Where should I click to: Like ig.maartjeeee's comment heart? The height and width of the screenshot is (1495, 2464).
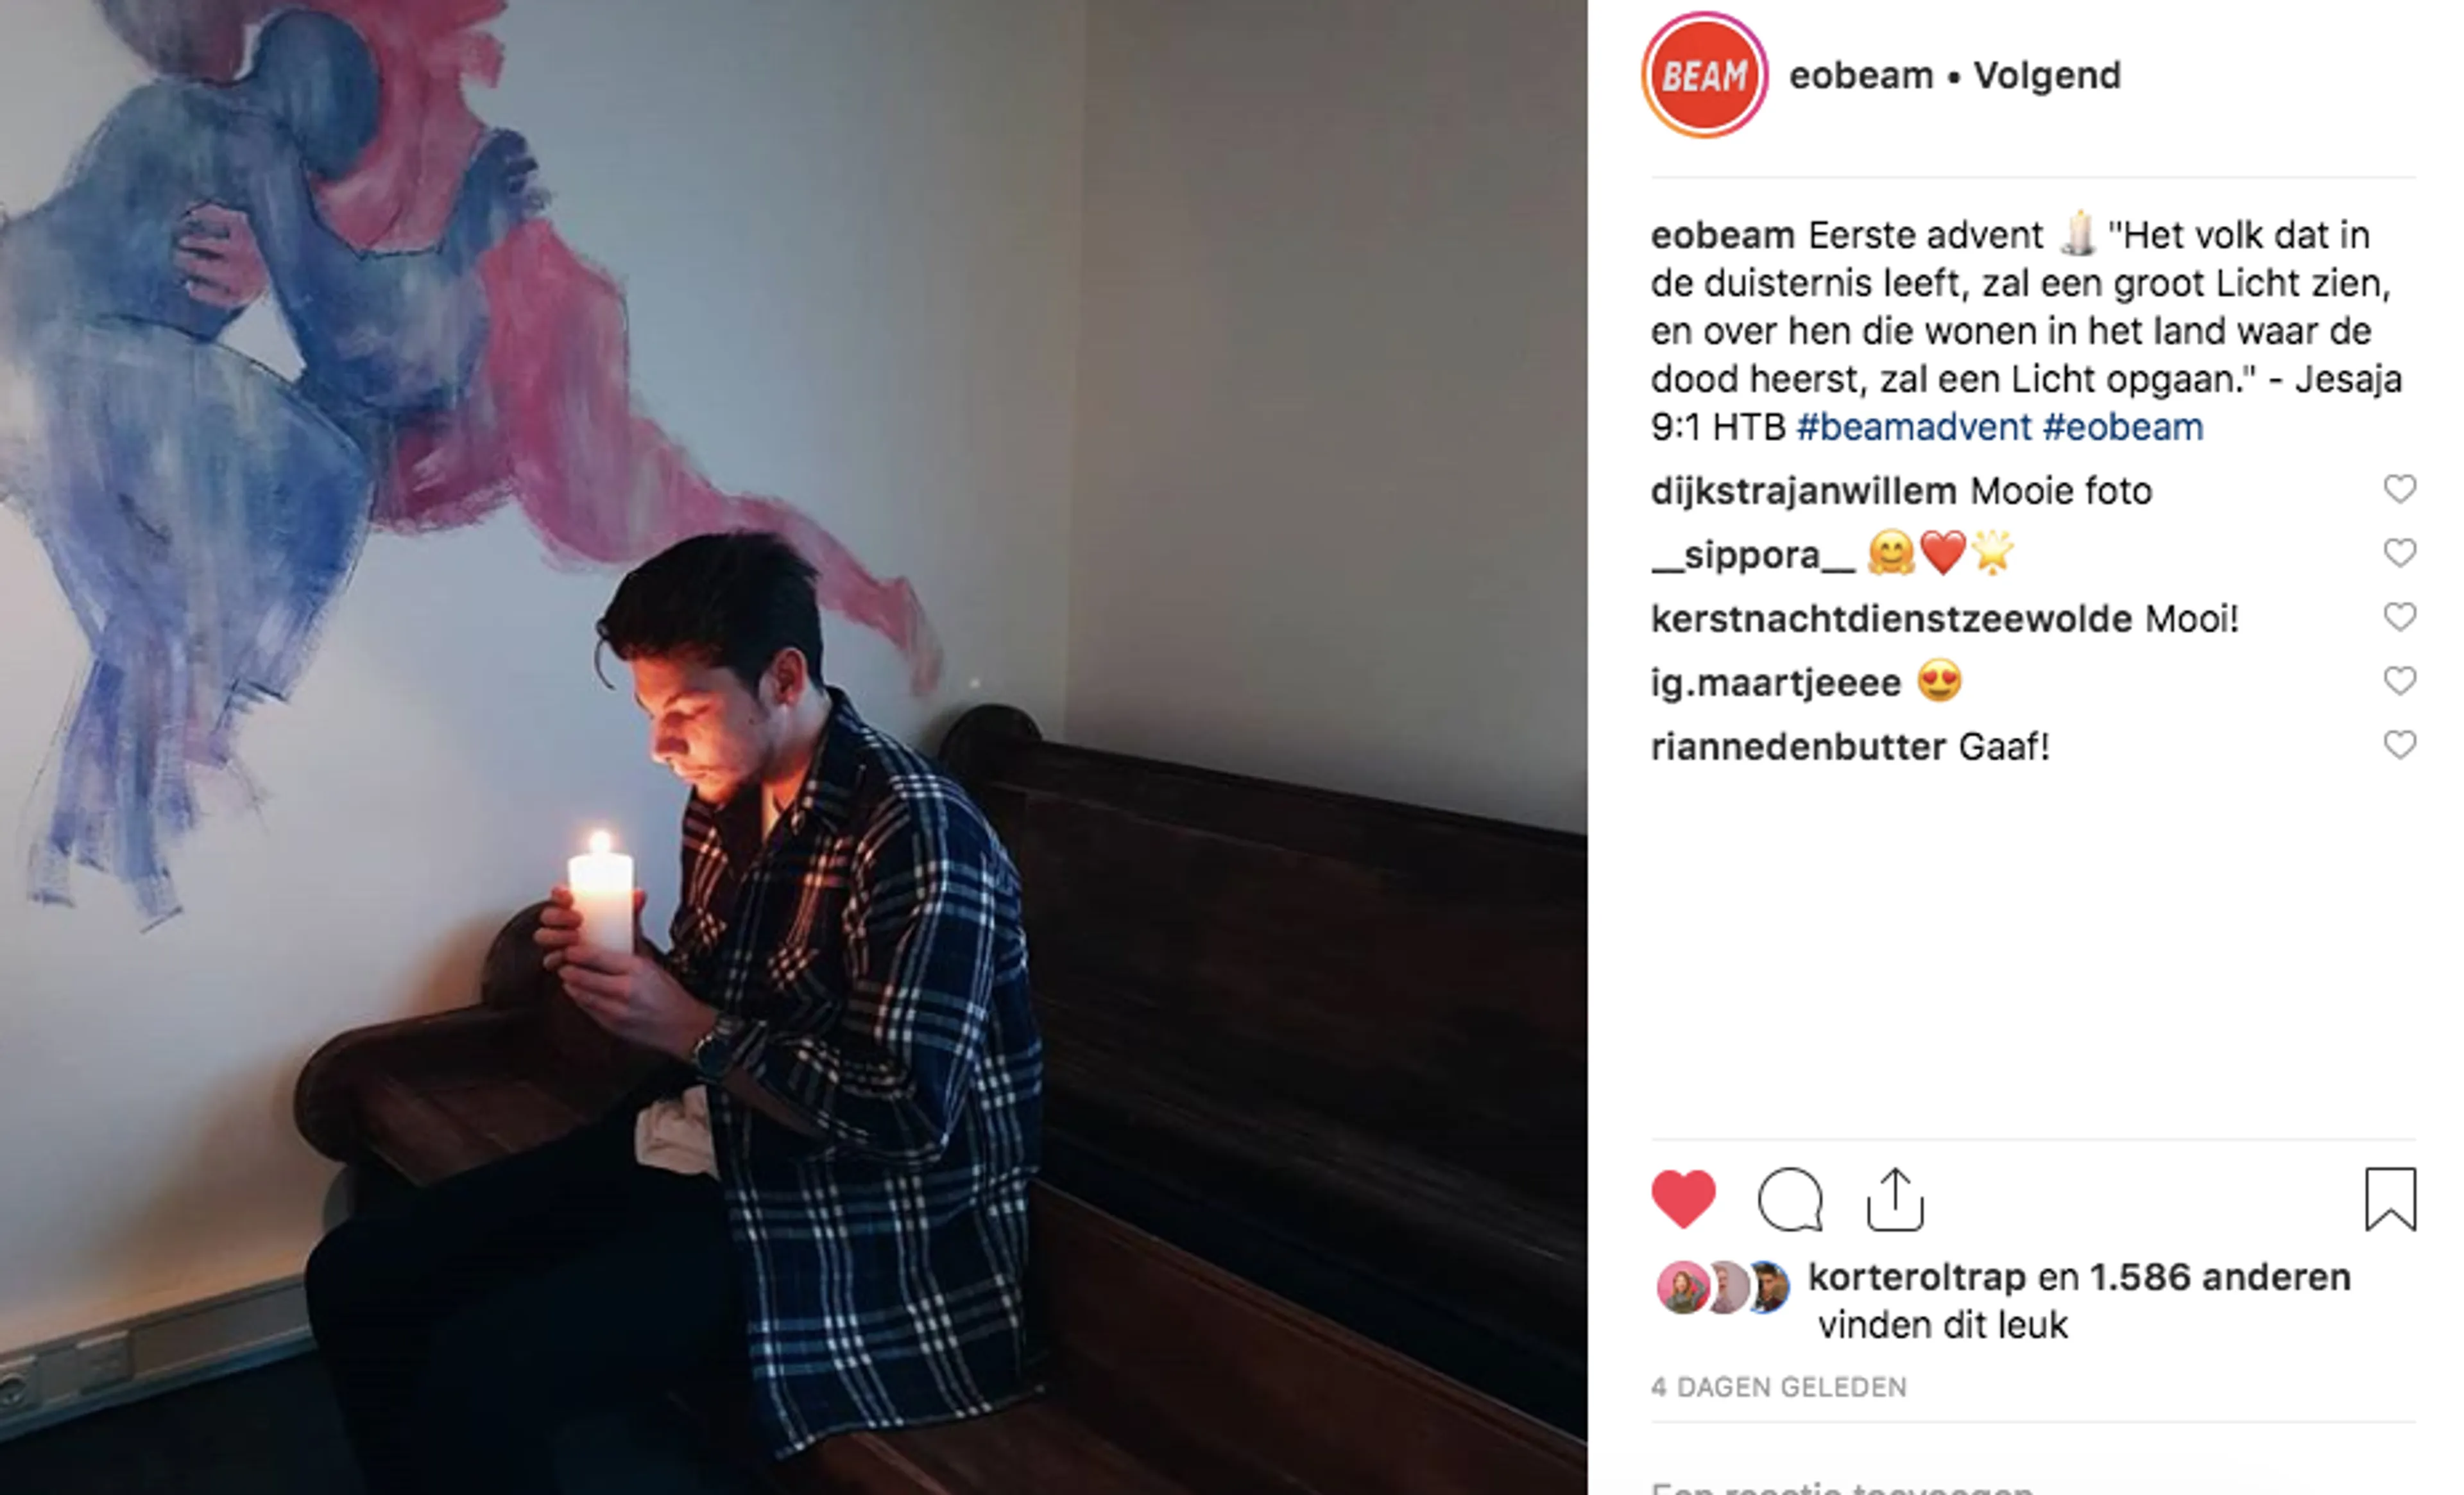pos(2399,680)
